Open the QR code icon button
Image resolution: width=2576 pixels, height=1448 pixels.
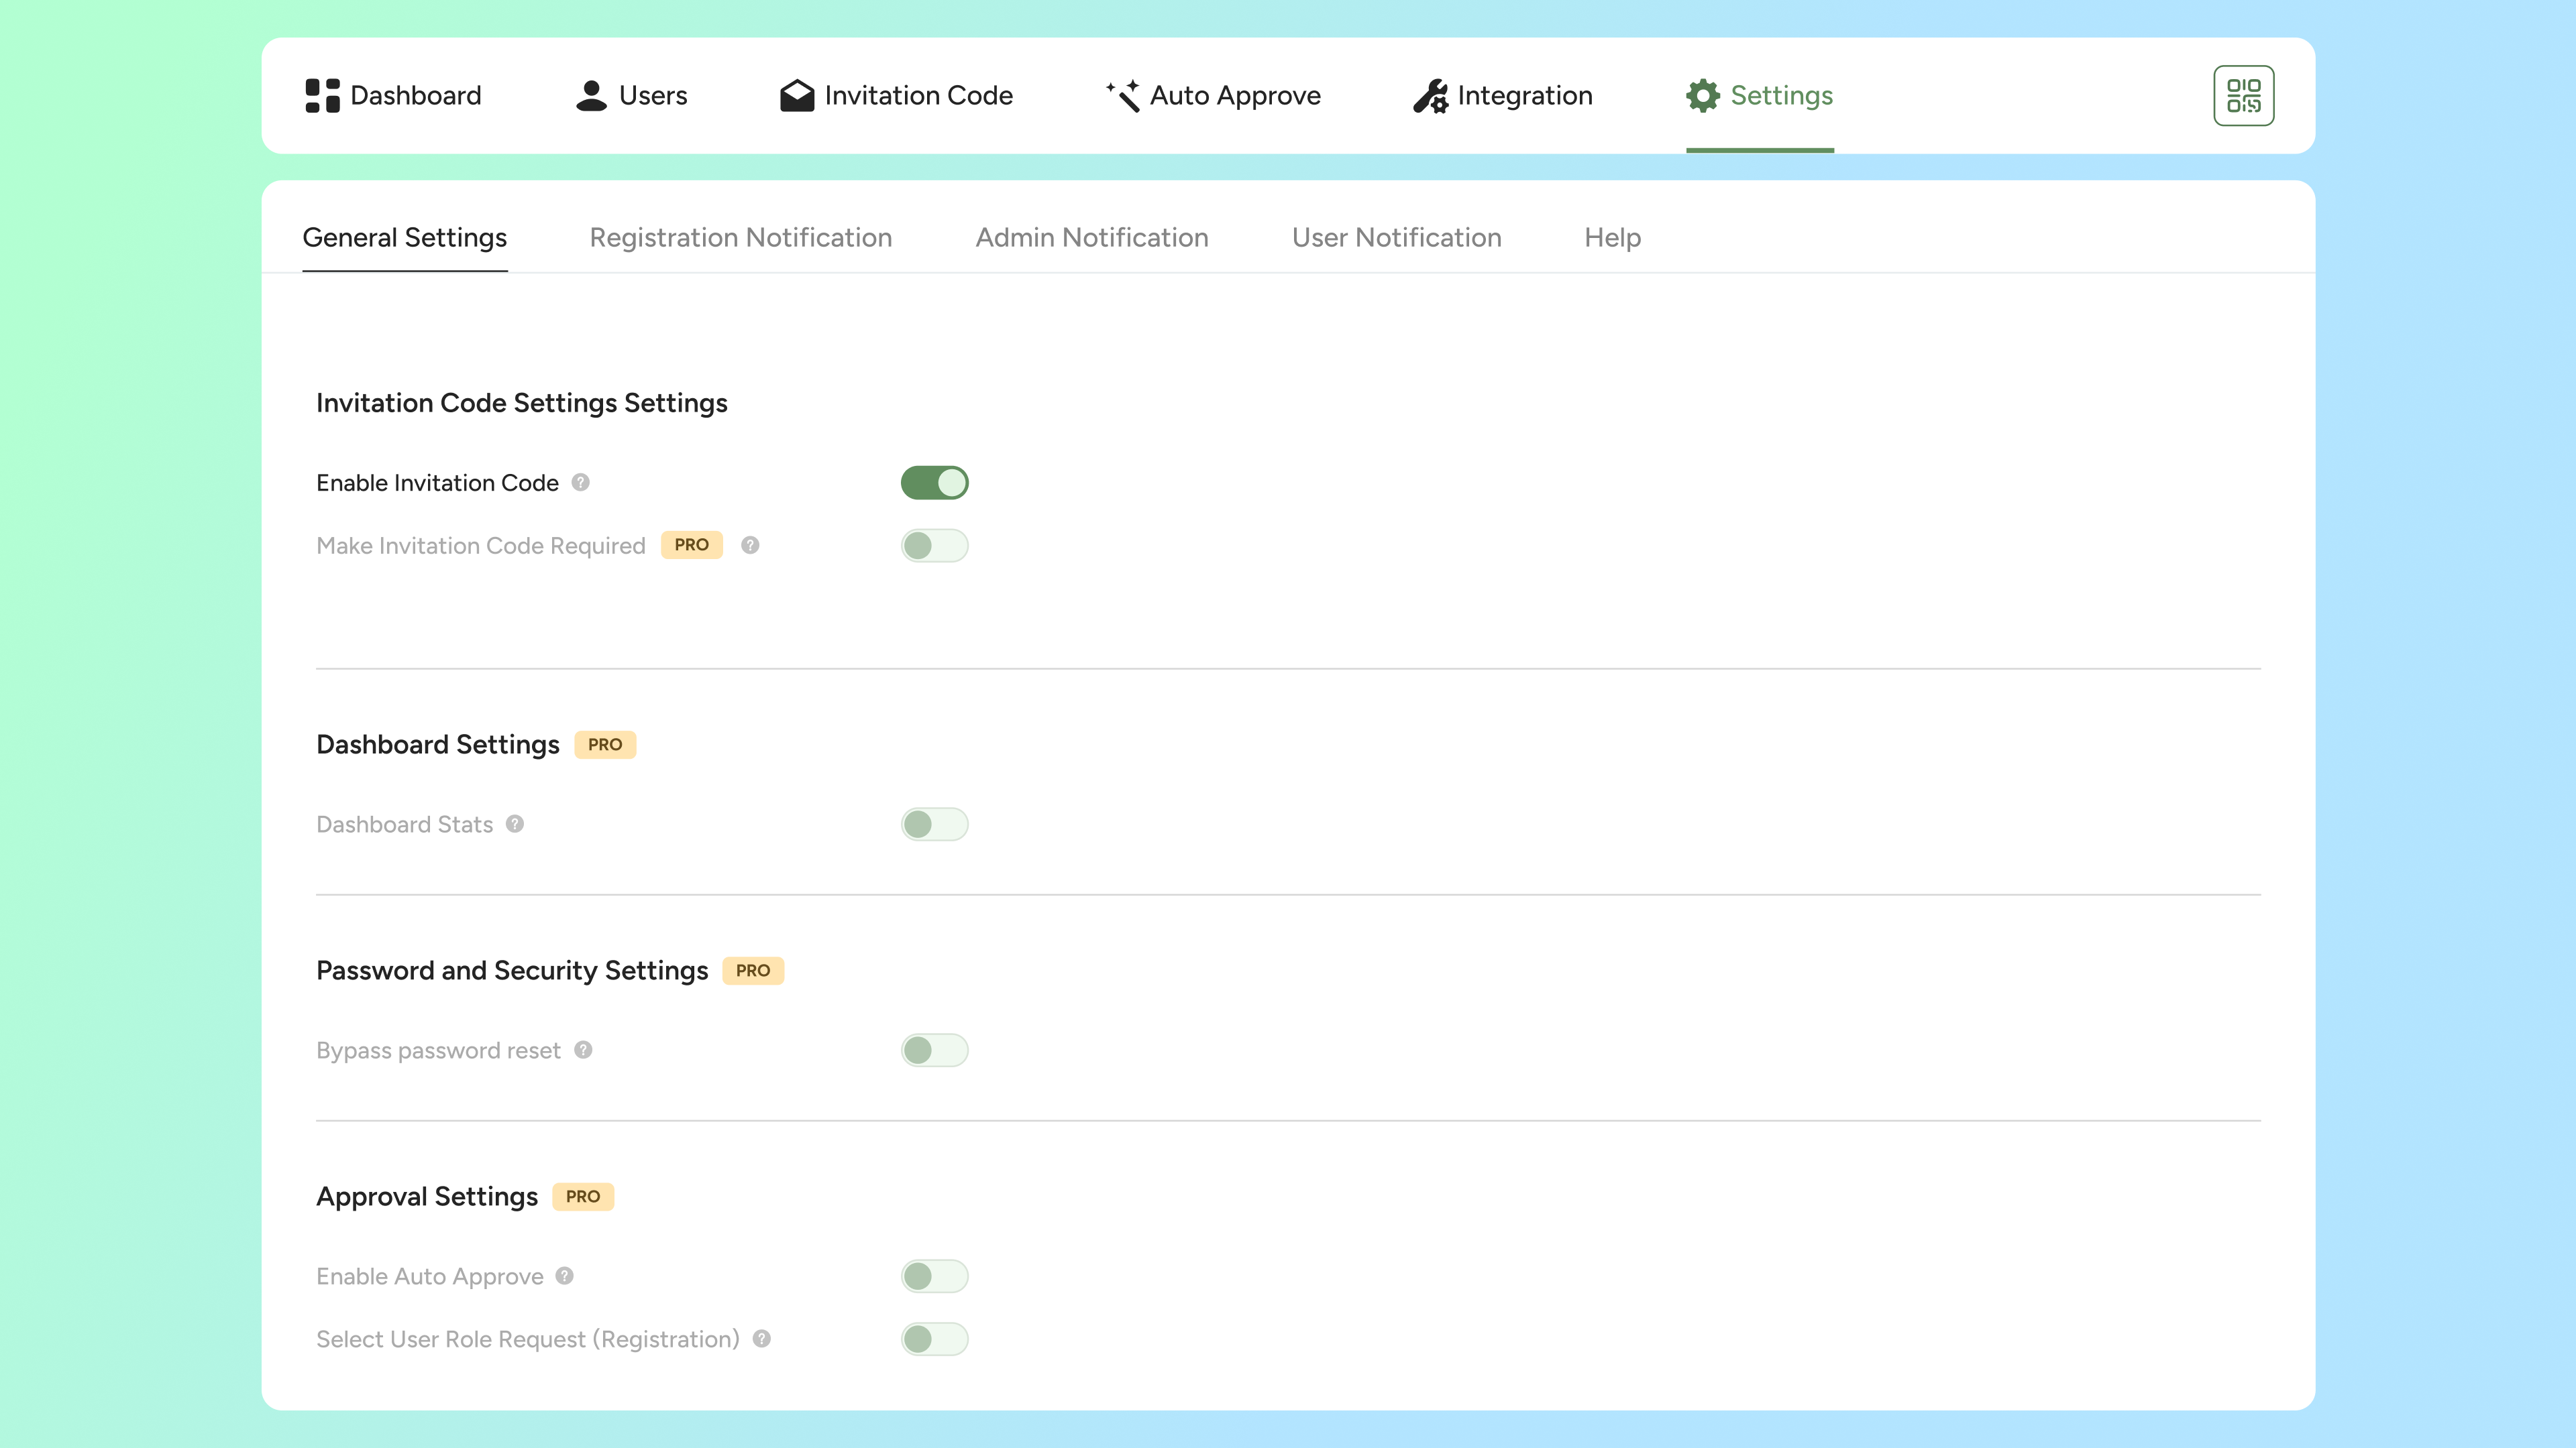[2243, 96]
